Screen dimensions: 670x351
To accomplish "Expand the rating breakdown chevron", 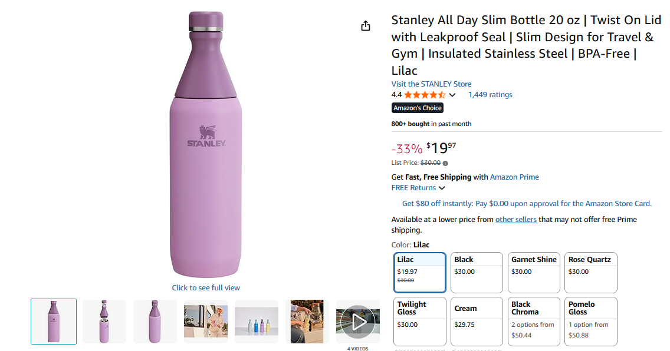I will 452,95.
